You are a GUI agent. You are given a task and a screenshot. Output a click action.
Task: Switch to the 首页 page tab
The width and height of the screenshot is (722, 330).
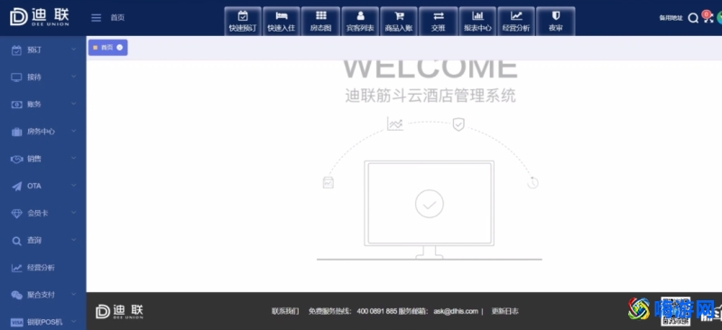(107, 48)
